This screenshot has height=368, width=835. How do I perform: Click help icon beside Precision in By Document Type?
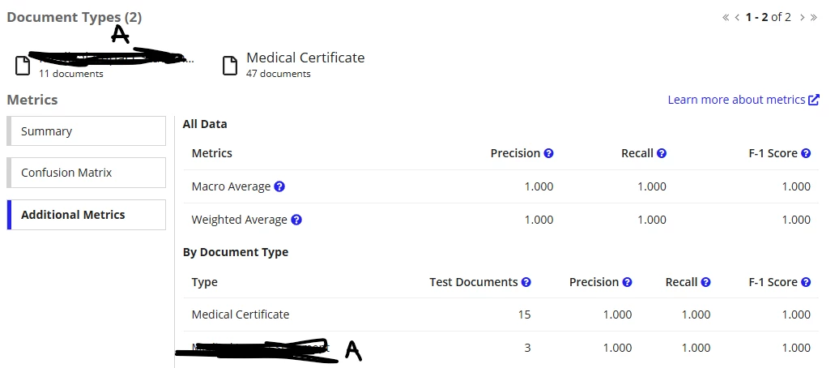click(x=628, y=282)
